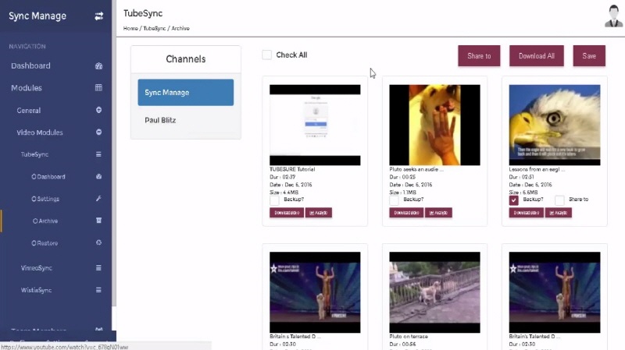The width and height of the screenshot is (625, 350).
Task: Click Home in the breadcrumb
Action: (x=130, y=28)
